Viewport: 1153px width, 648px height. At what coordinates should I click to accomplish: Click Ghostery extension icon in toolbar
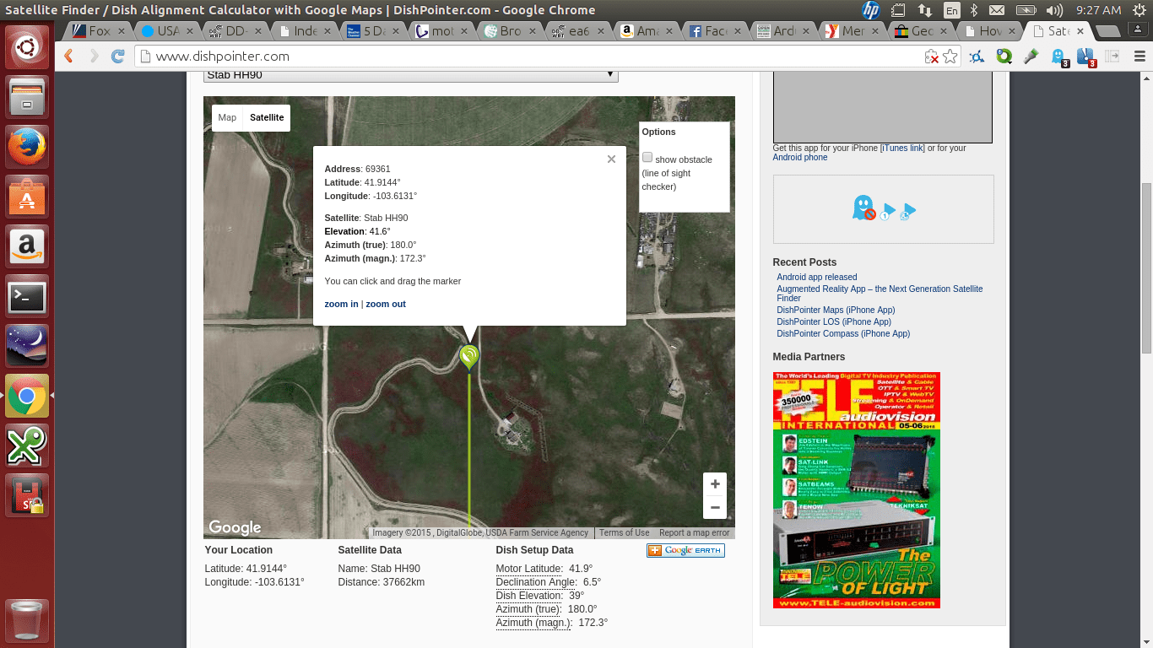1058,57
